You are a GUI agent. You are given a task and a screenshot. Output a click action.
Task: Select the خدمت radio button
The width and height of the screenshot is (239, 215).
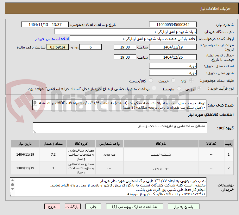tap(173, 81)
